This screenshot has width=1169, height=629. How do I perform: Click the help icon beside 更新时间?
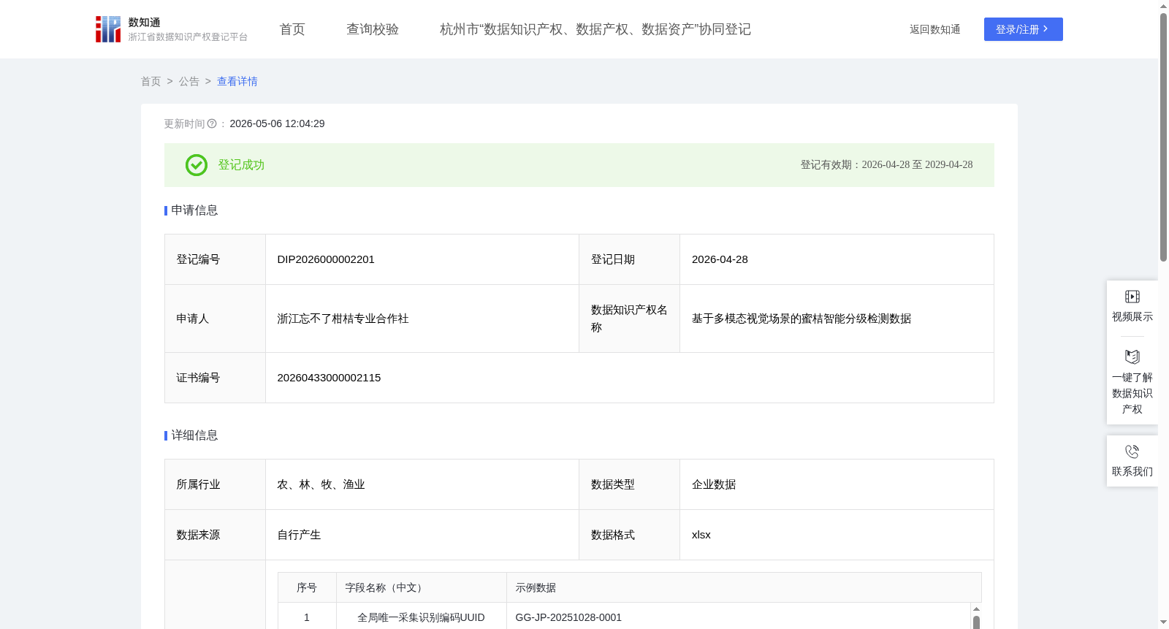[x=212, y=124]
